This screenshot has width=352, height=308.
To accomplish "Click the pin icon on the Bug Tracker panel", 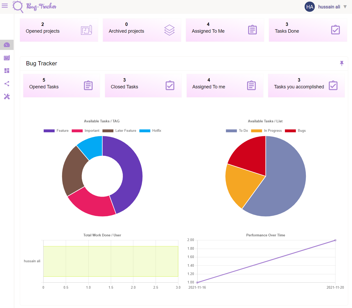I will pos(342,63).
